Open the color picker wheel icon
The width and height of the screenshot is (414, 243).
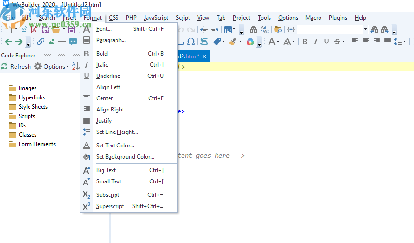[x=250, y=42]
